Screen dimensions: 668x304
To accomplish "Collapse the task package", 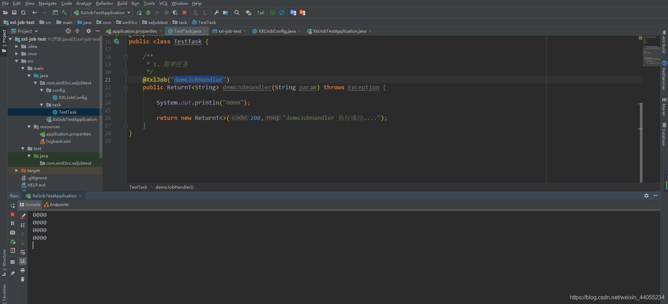I will [x=42, y=105].
